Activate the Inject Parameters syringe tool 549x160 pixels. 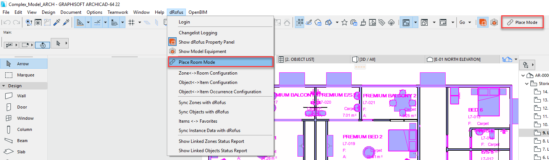coord(66,22)
